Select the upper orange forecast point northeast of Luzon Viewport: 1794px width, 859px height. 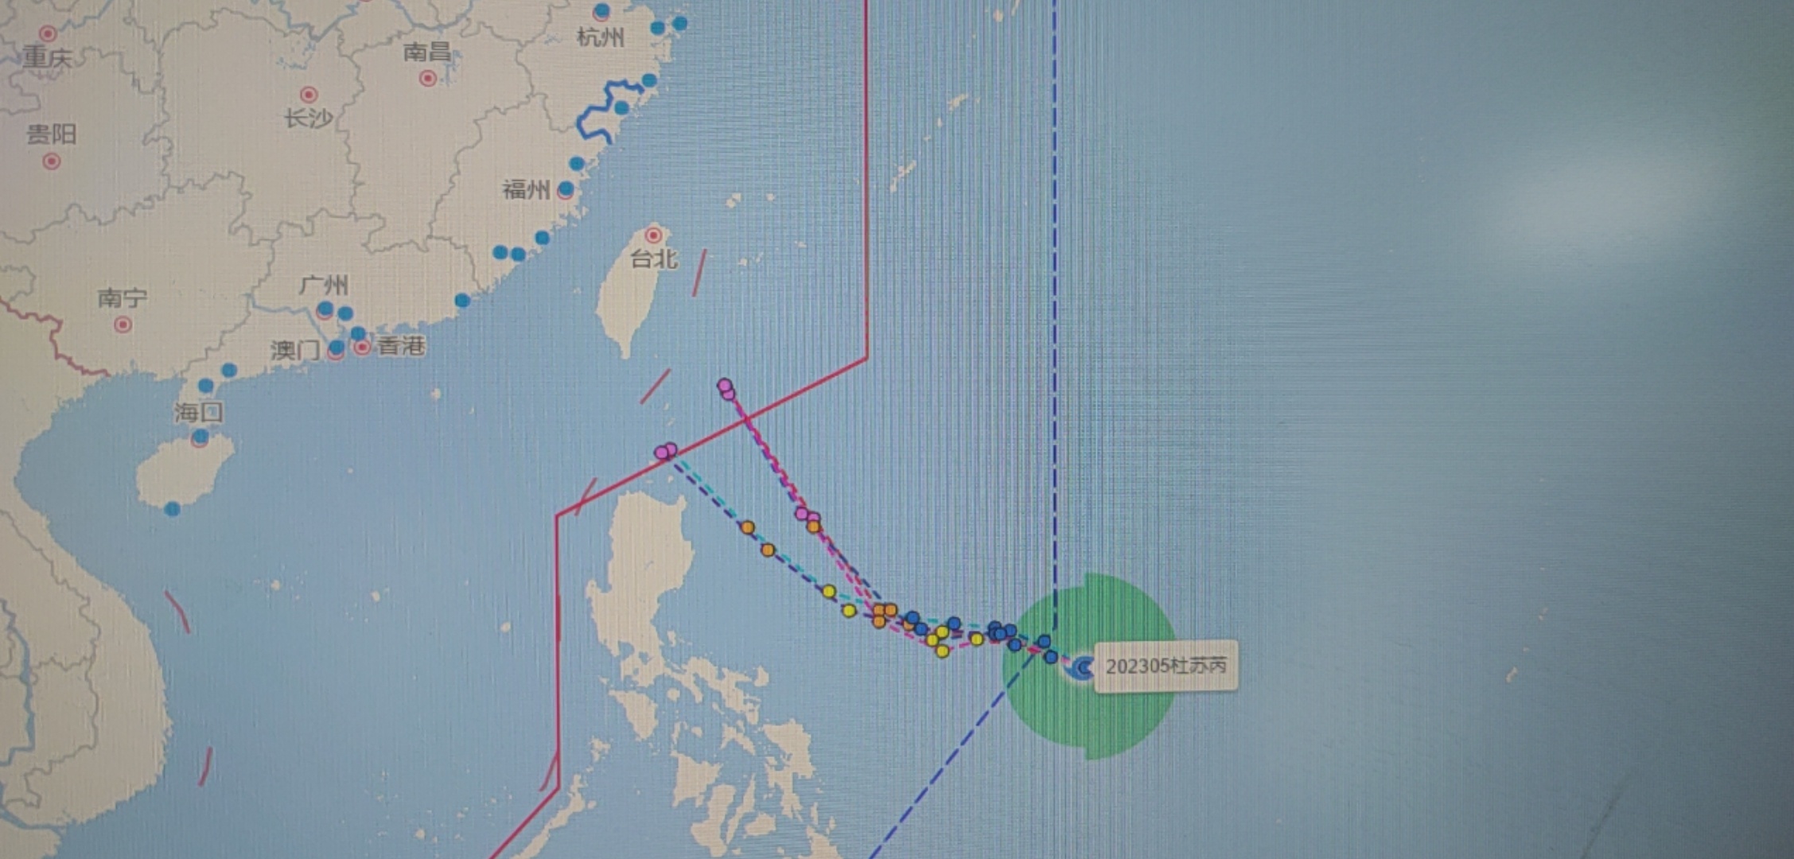(x=747, y=527)
